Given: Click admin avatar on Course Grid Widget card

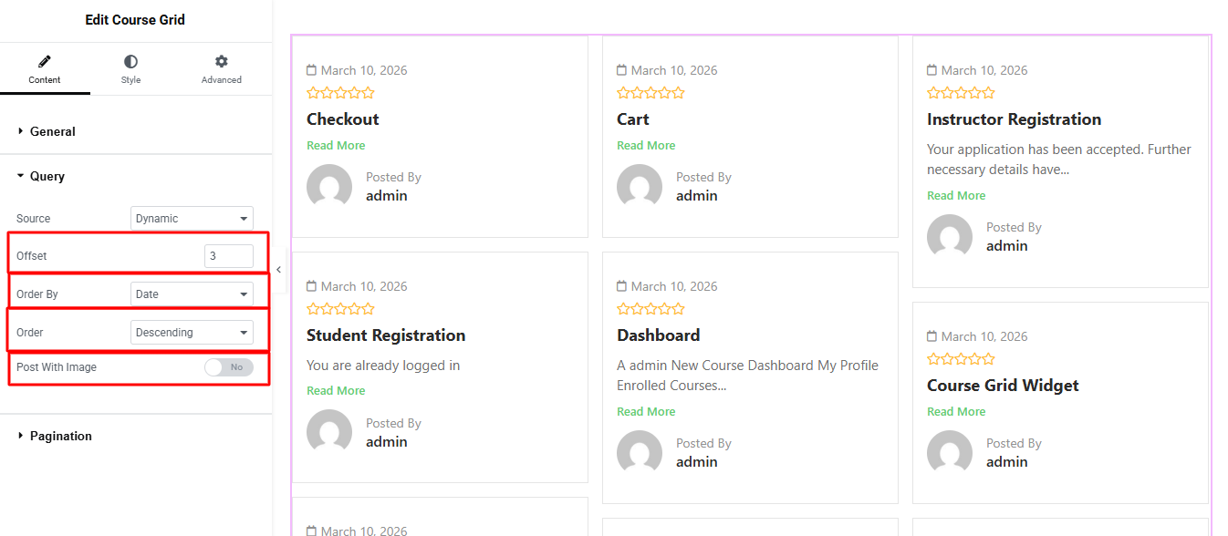Looking at the screenshot, I should (950, 452).
